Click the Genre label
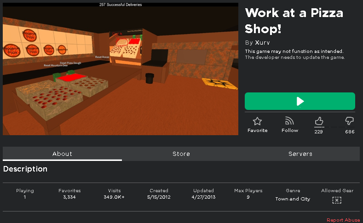 (x=293, y=191)
